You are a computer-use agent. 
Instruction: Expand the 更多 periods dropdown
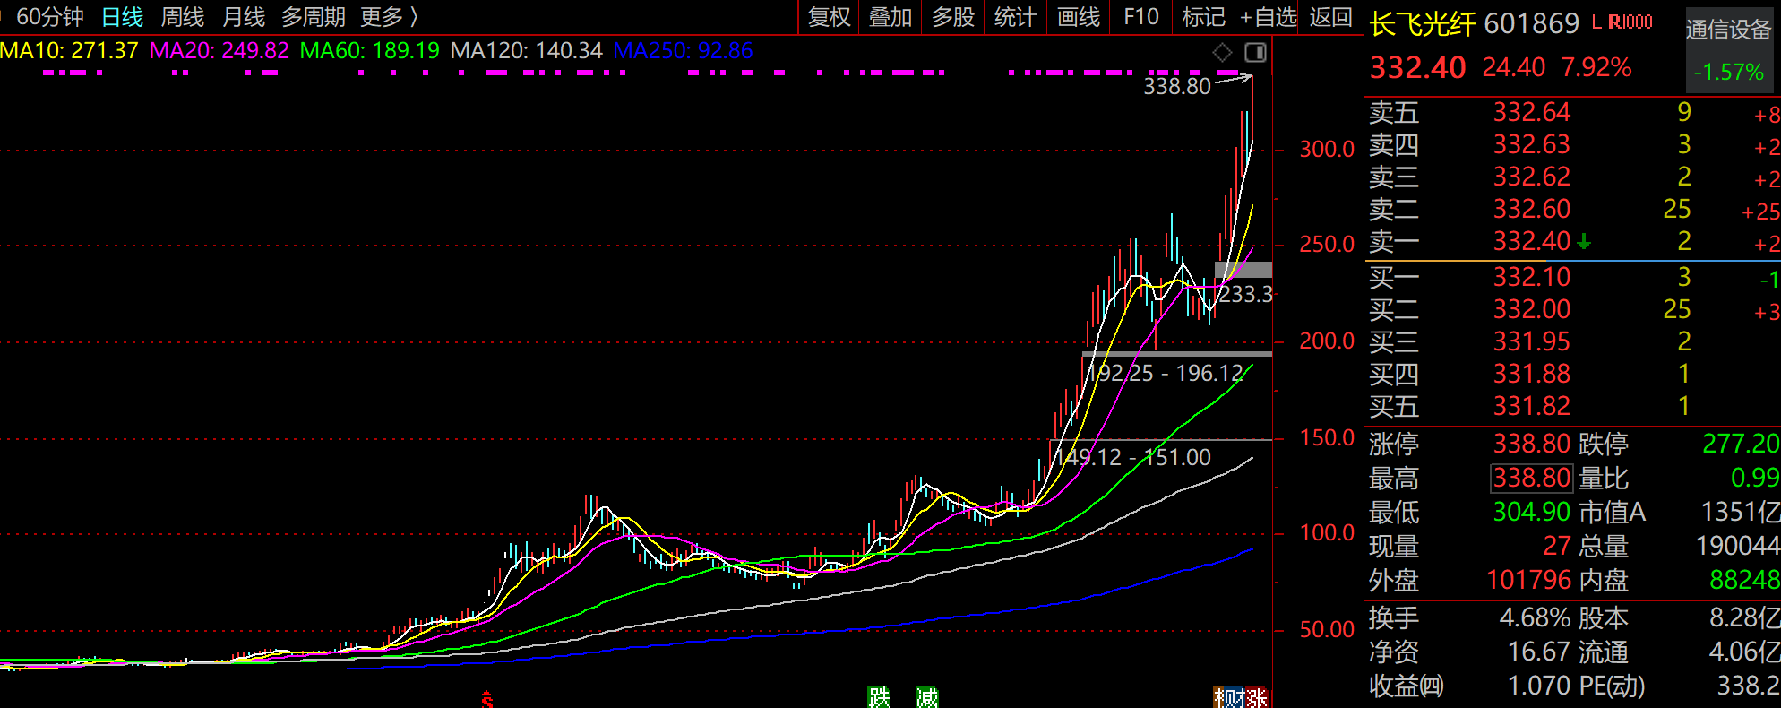point(389,17)
